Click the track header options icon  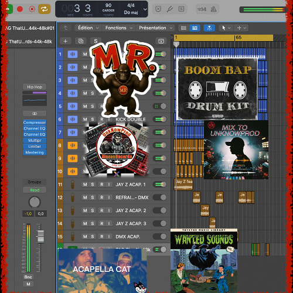(161, 41)
